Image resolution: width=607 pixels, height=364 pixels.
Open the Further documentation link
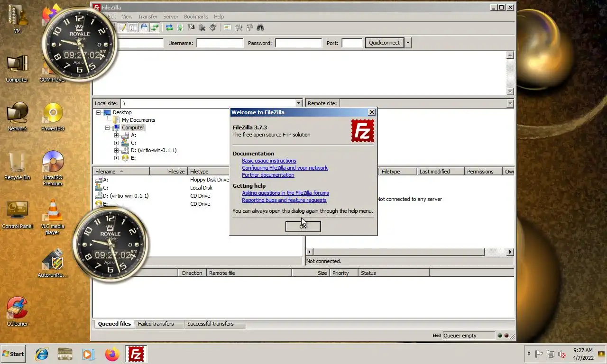tap(268, 175)
